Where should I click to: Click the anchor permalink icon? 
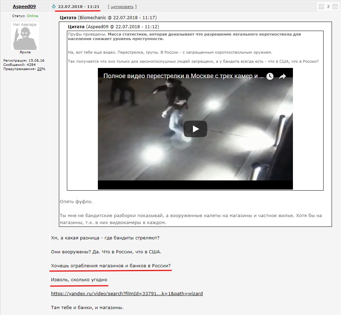pyautogui.click(x=54, y=7)
